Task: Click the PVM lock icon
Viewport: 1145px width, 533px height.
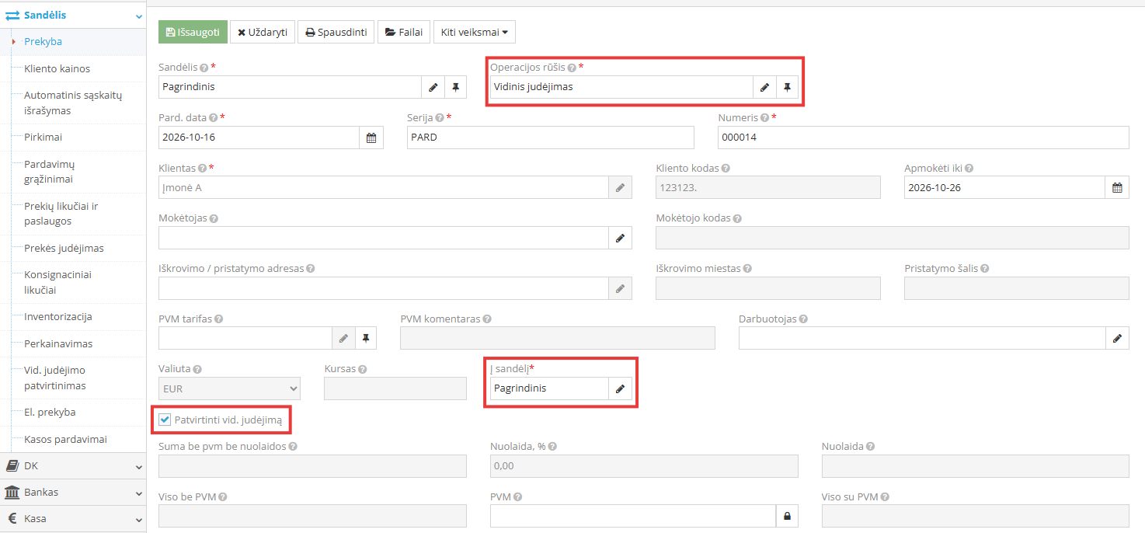Action: 787,516
